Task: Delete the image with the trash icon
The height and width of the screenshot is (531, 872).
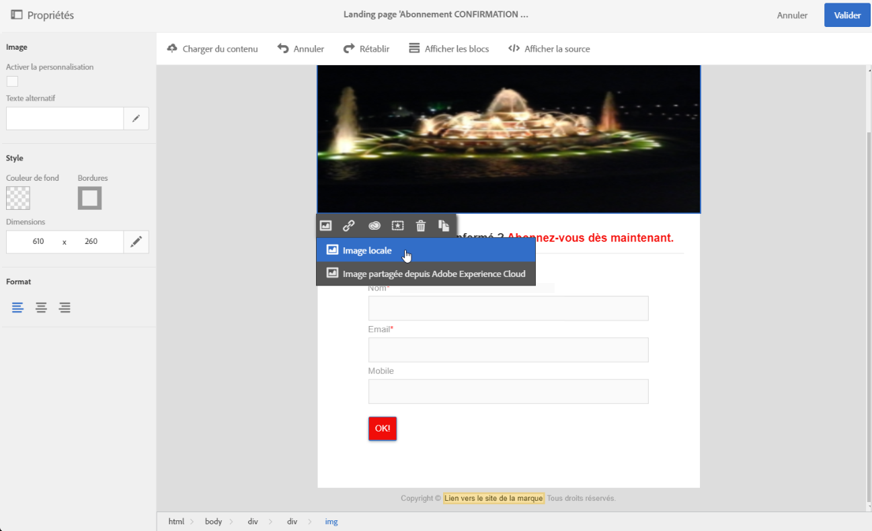Action: pos(421,226)
